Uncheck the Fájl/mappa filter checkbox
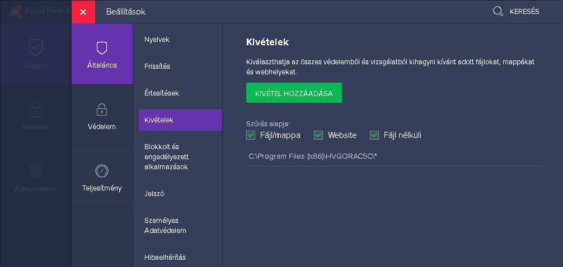The height and width of the screenshot is (267, 563). point(251,135)
